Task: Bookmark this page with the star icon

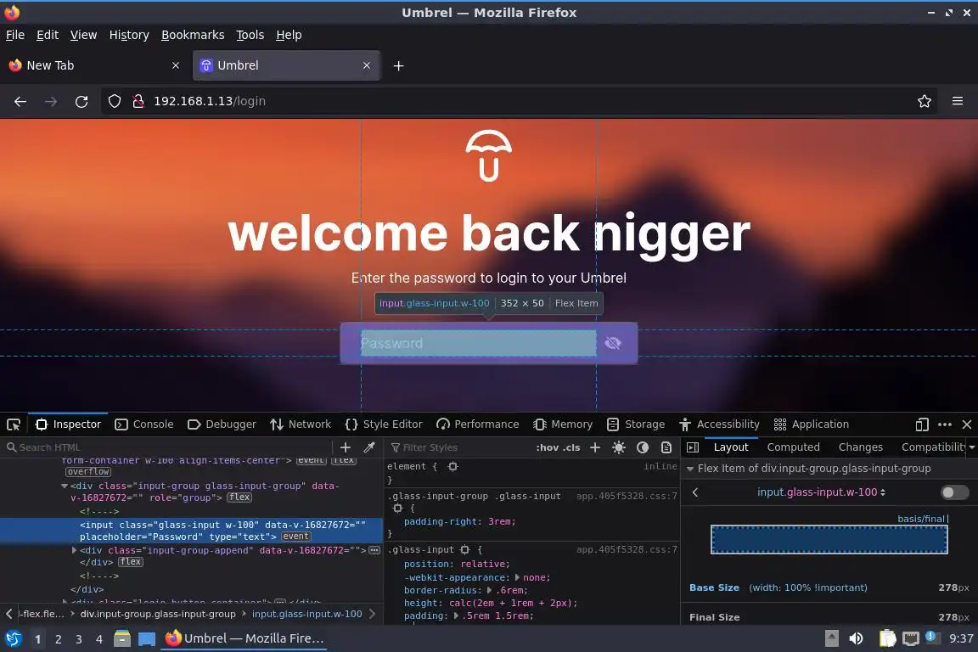Action: 925,101
